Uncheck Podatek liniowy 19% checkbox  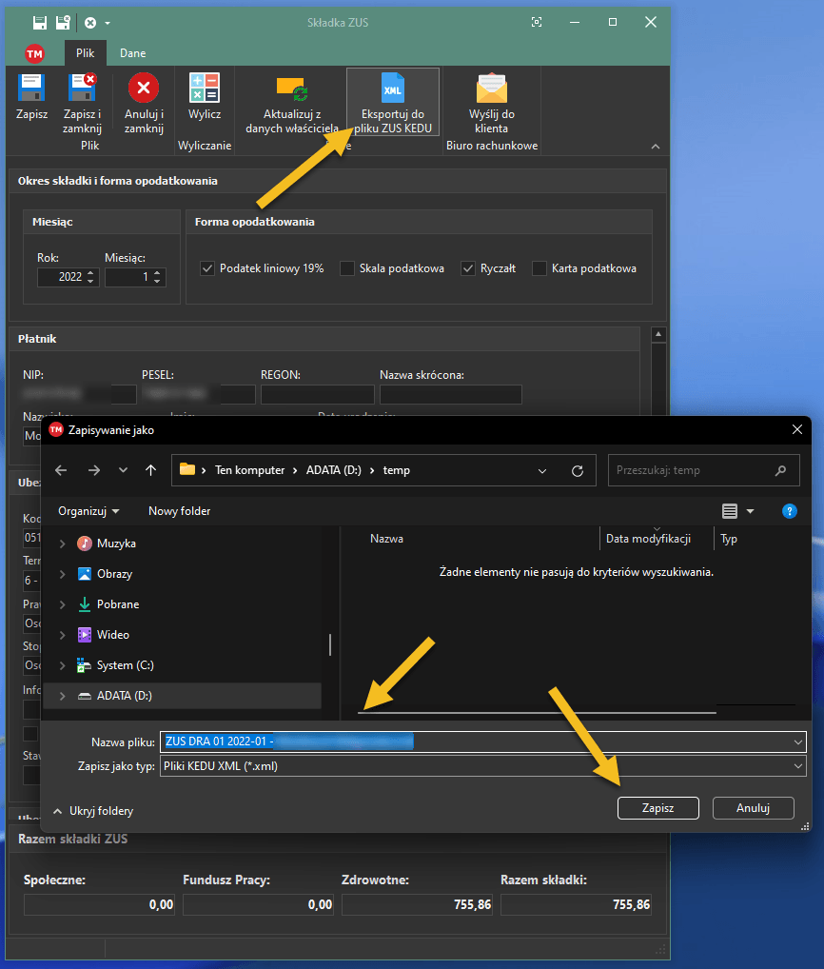coord(207,268)
